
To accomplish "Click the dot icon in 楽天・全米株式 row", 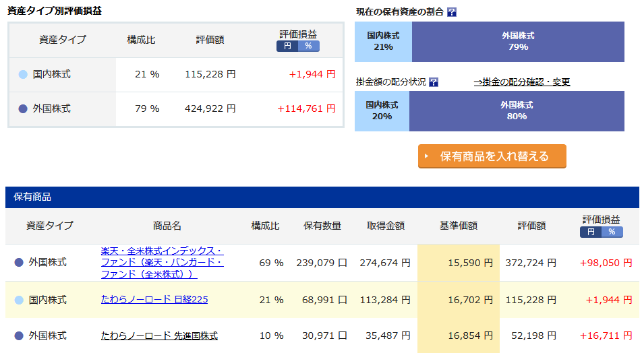I will (x=19, y=263).
